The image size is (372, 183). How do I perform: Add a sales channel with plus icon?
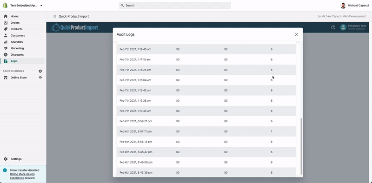pyautogui.click(x=40, y=71)
